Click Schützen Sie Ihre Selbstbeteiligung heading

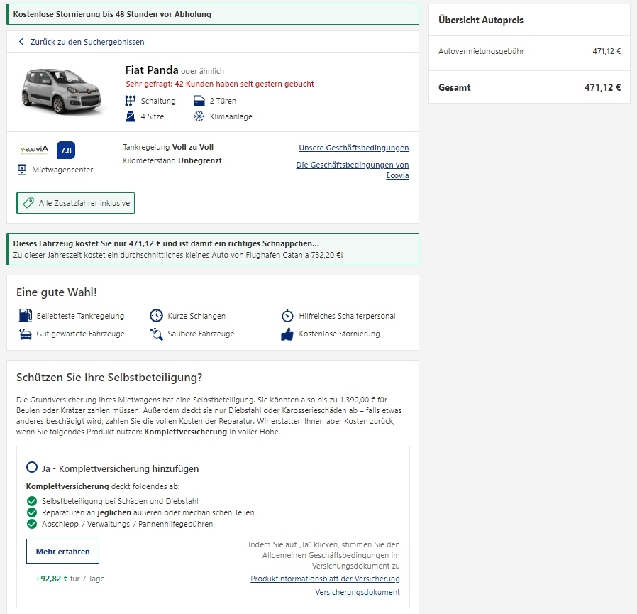tap(109, 378)
